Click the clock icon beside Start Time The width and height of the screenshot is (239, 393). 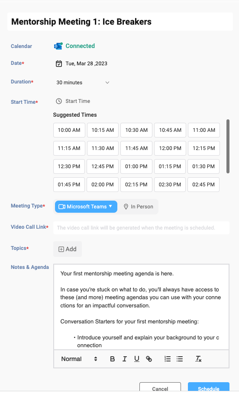click(59, 101)
